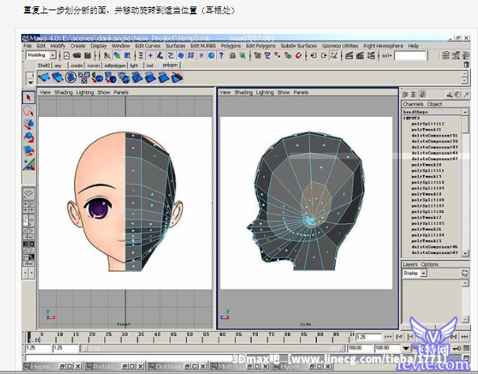Open Panels menu in side view panel
The height and width of the screenshot is (374, 478).
click(x=301, y=92)
